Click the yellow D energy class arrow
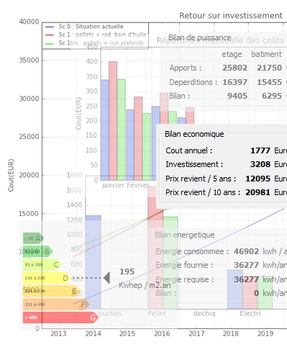This screenshot has height=360, width=287. point(47,278)
